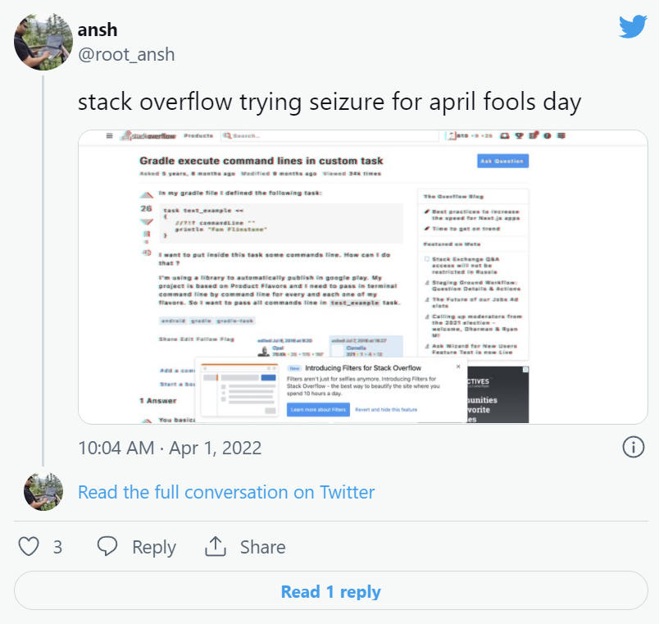Expand "Read 1 reply"
This screenshot has width=659, height=624.
(x=329, y=591)
